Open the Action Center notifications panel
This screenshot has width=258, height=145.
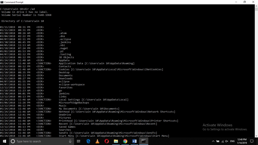pyautogui.click(x=252, y=141)
